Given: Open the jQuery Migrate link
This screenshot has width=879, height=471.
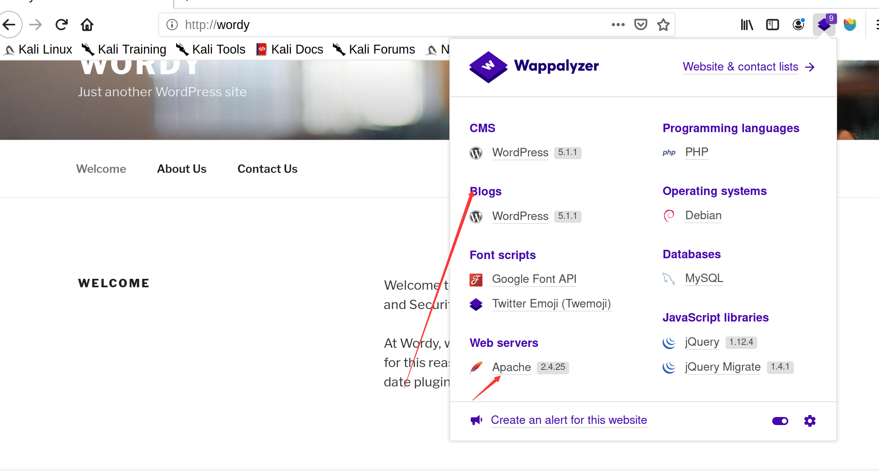Looking at the screenshot, I should pyautogui.click(x=723, y=367).
